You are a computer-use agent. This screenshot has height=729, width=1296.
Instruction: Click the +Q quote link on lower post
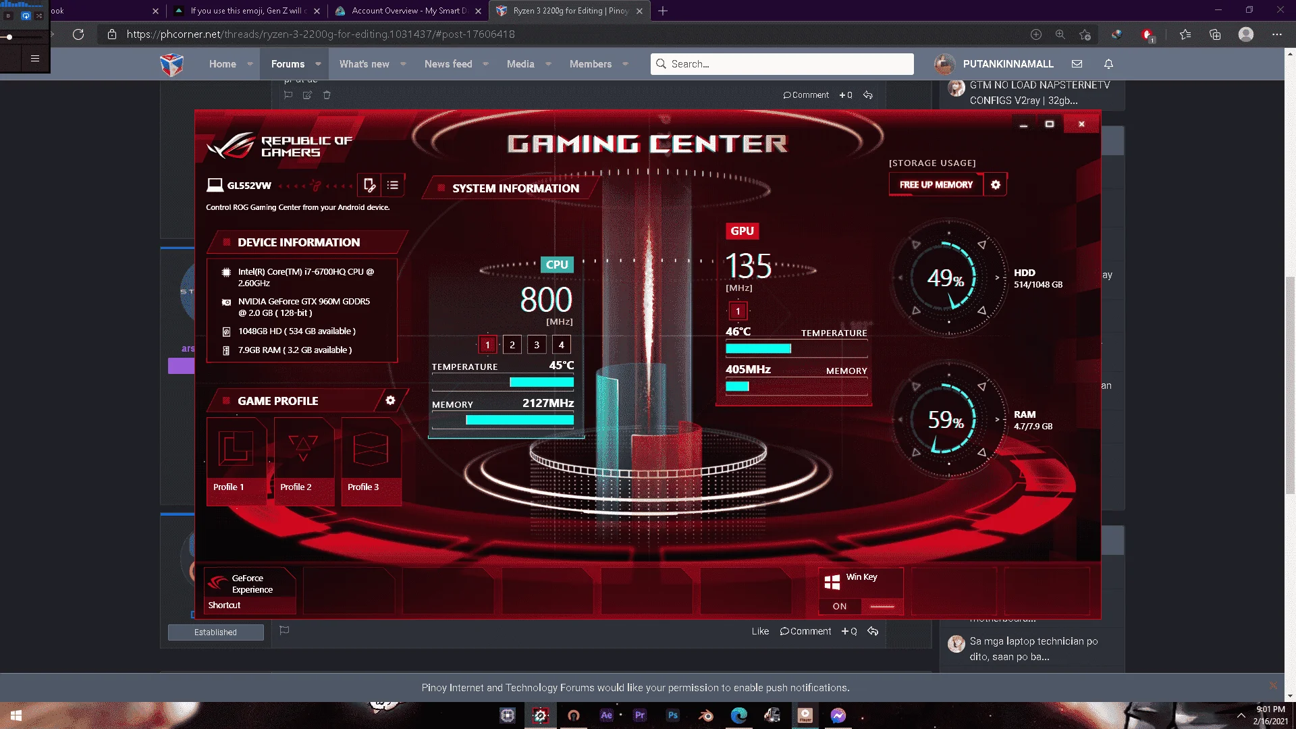(849, 631)
